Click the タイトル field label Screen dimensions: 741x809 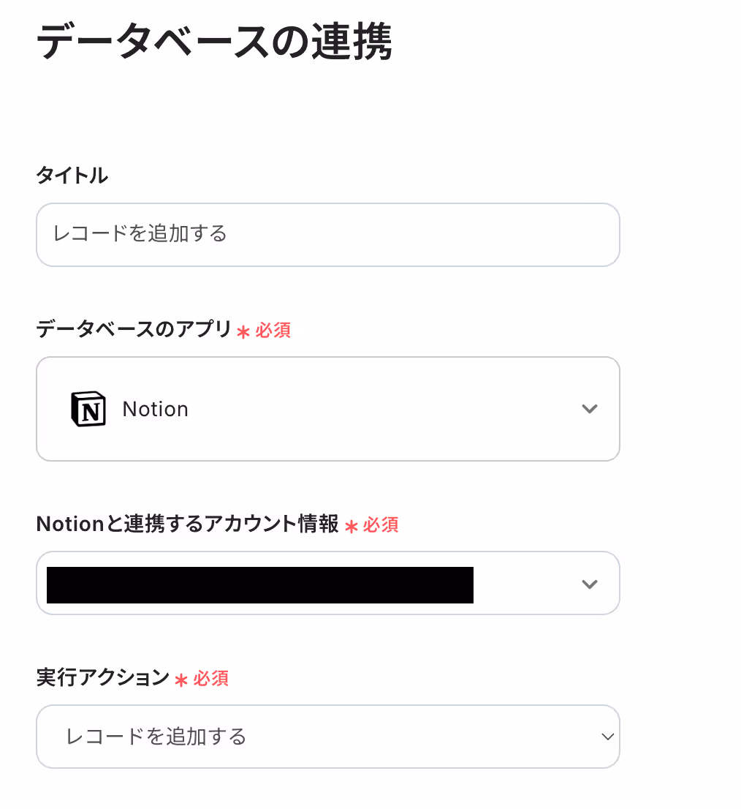point(72,176)
